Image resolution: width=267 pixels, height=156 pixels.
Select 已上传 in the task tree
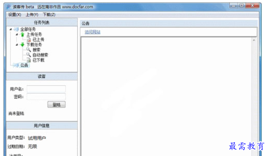coord(38,40)
